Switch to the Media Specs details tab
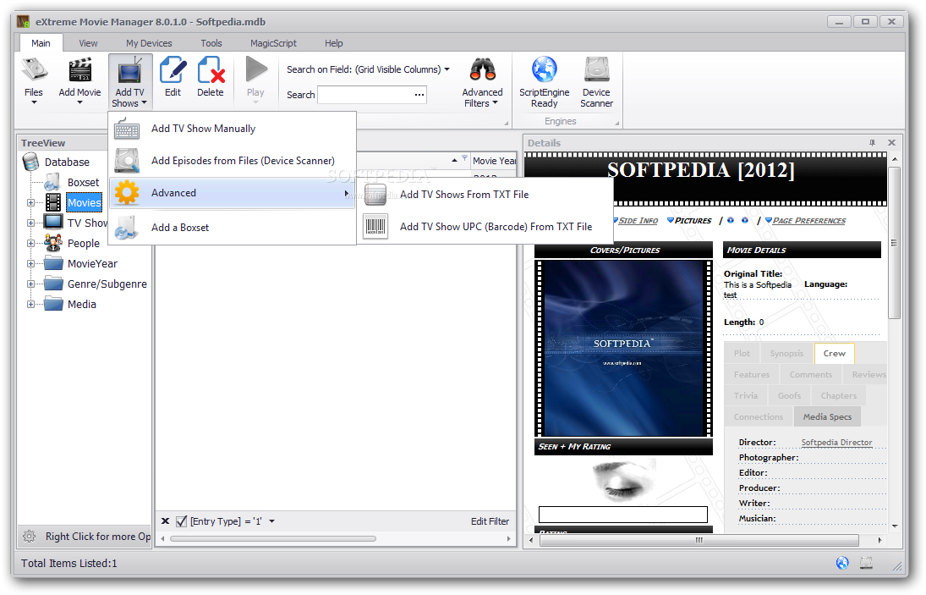926x595 pixels. [827, 416]
